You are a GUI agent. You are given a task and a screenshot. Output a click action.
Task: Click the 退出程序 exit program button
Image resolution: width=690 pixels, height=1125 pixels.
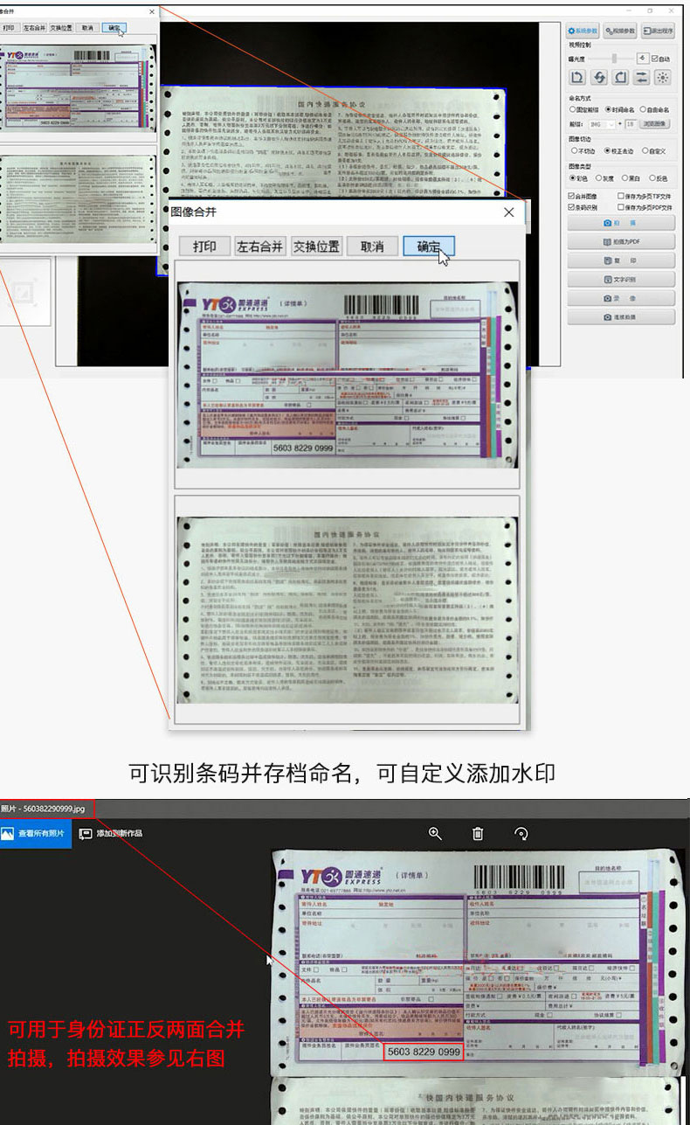coord(658,31)
